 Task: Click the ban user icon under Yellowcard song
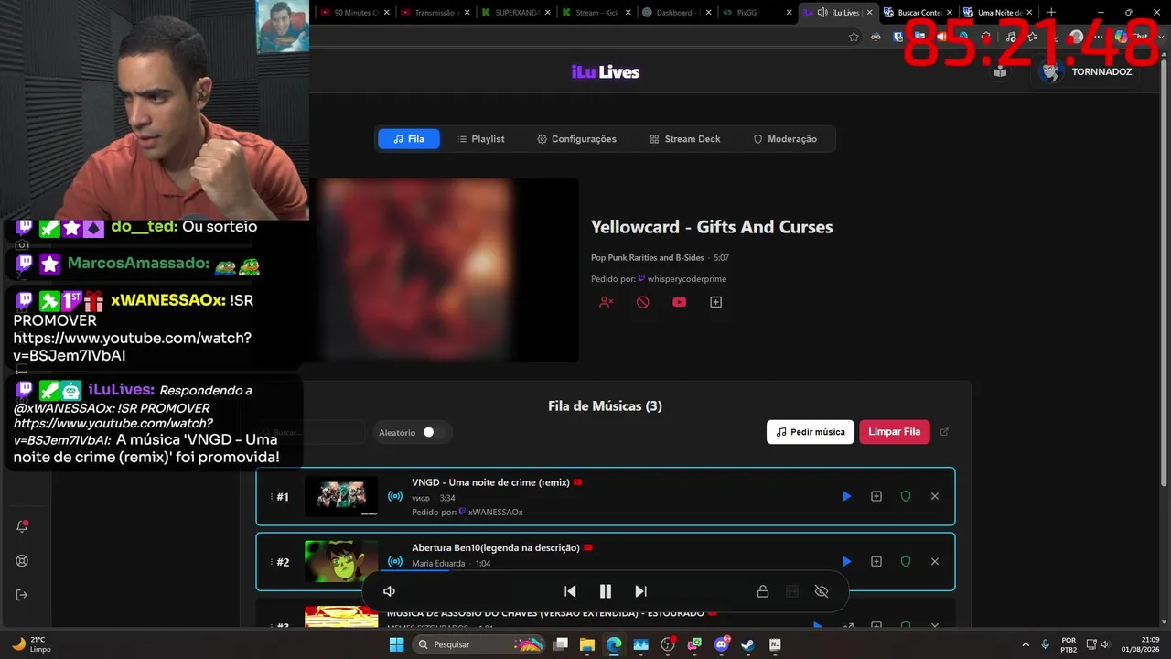coord(606,302)
